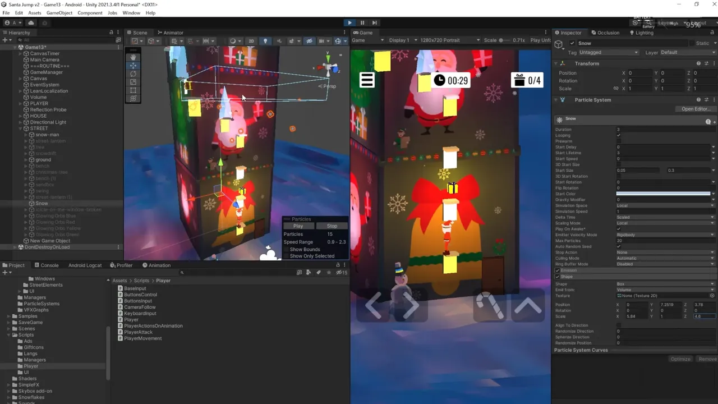
Task: Click Stop in Particles overlay
Action: (332, 226)
